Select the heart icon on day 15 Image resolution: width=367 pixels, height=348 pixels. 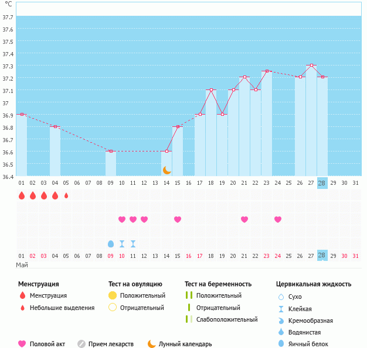[x=178, y=219]
